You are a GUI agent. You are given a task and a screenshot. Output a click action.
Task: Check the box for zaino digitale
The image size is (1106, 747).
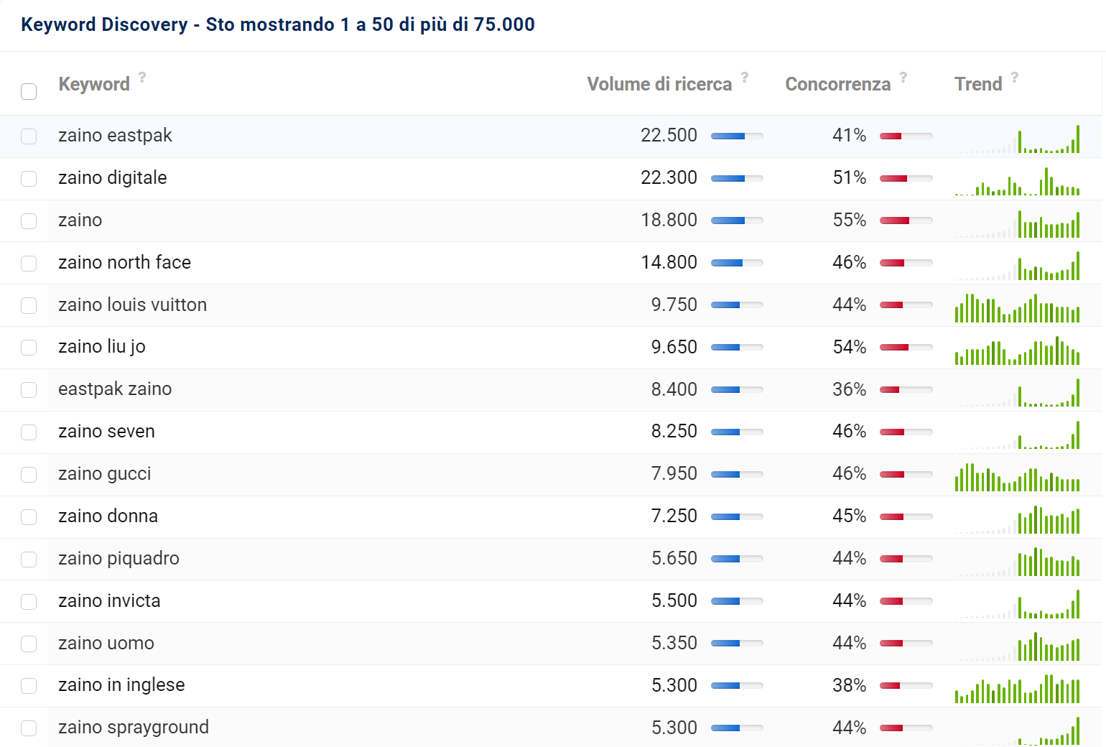(x=29, y=179)
